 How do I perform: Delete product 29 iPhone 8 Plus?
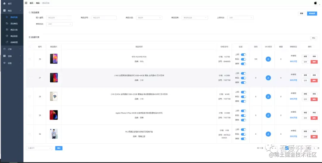tap(314, 118)
